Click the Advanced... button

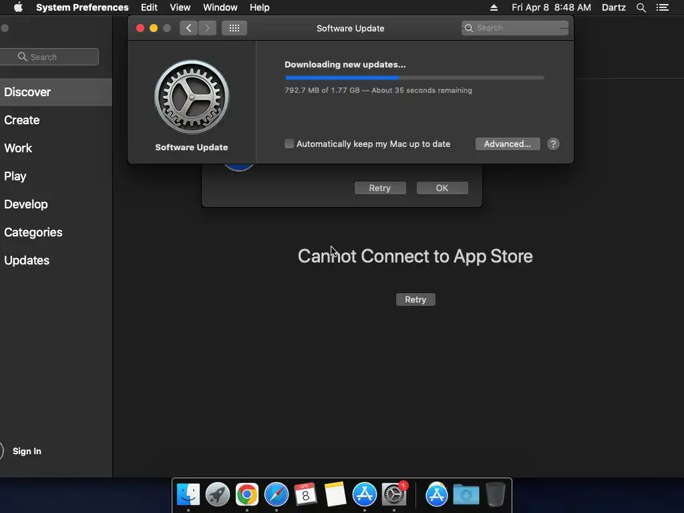(508, 144)
